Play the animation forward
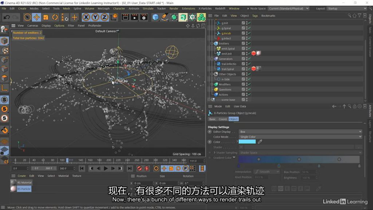Screen dimensions: 373x210 click(106, 168)
